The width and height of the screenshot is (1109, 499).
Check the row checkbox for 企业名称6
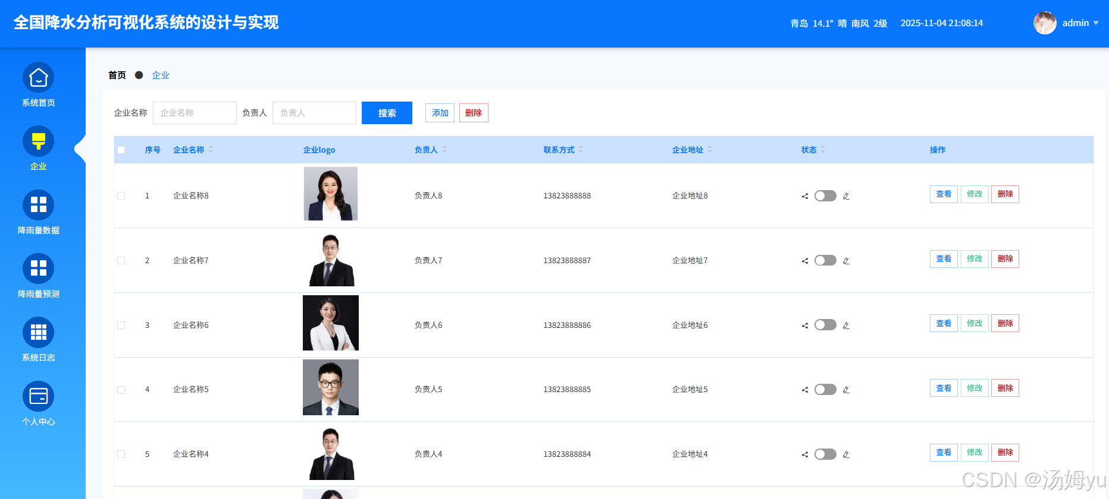(x=121, y=326)
